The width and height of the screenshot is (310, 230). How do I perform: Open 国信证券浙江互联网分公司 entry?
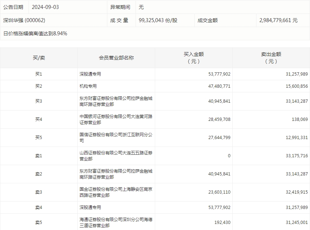116,138
